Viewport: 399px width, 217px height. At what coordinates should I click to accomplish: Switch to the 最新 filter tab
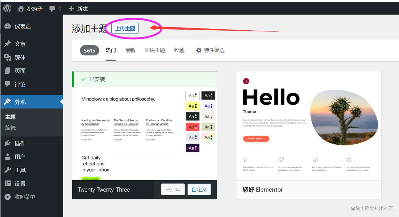130,50
